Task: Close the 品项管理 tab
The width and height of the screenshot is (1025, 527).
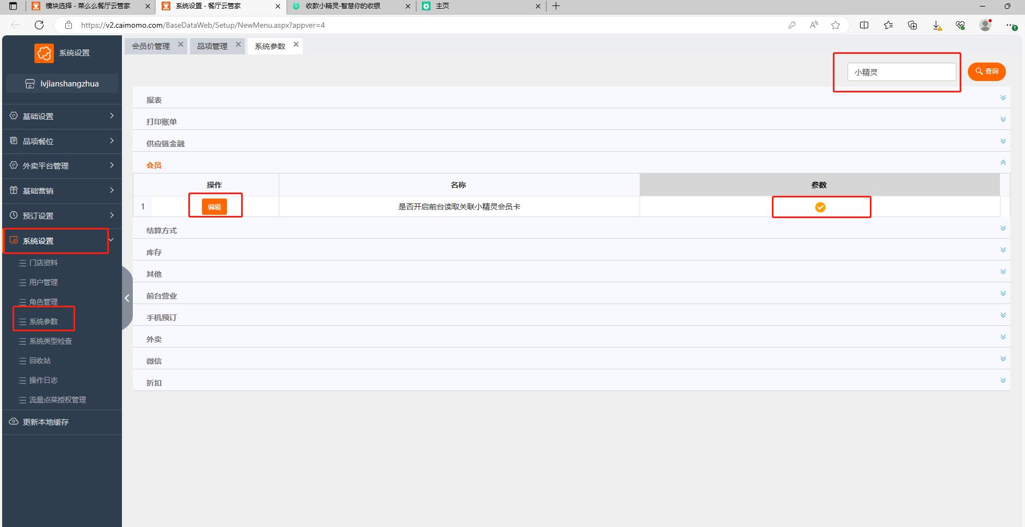Action: click(238, 45)
